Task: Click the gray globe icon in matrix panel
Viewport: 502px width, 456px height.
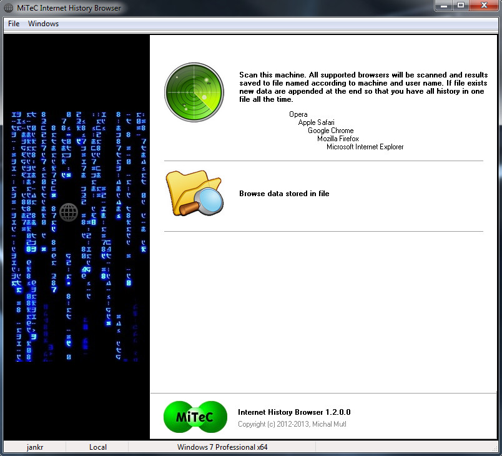Action: pyautogui.click(x=69, y=212)
